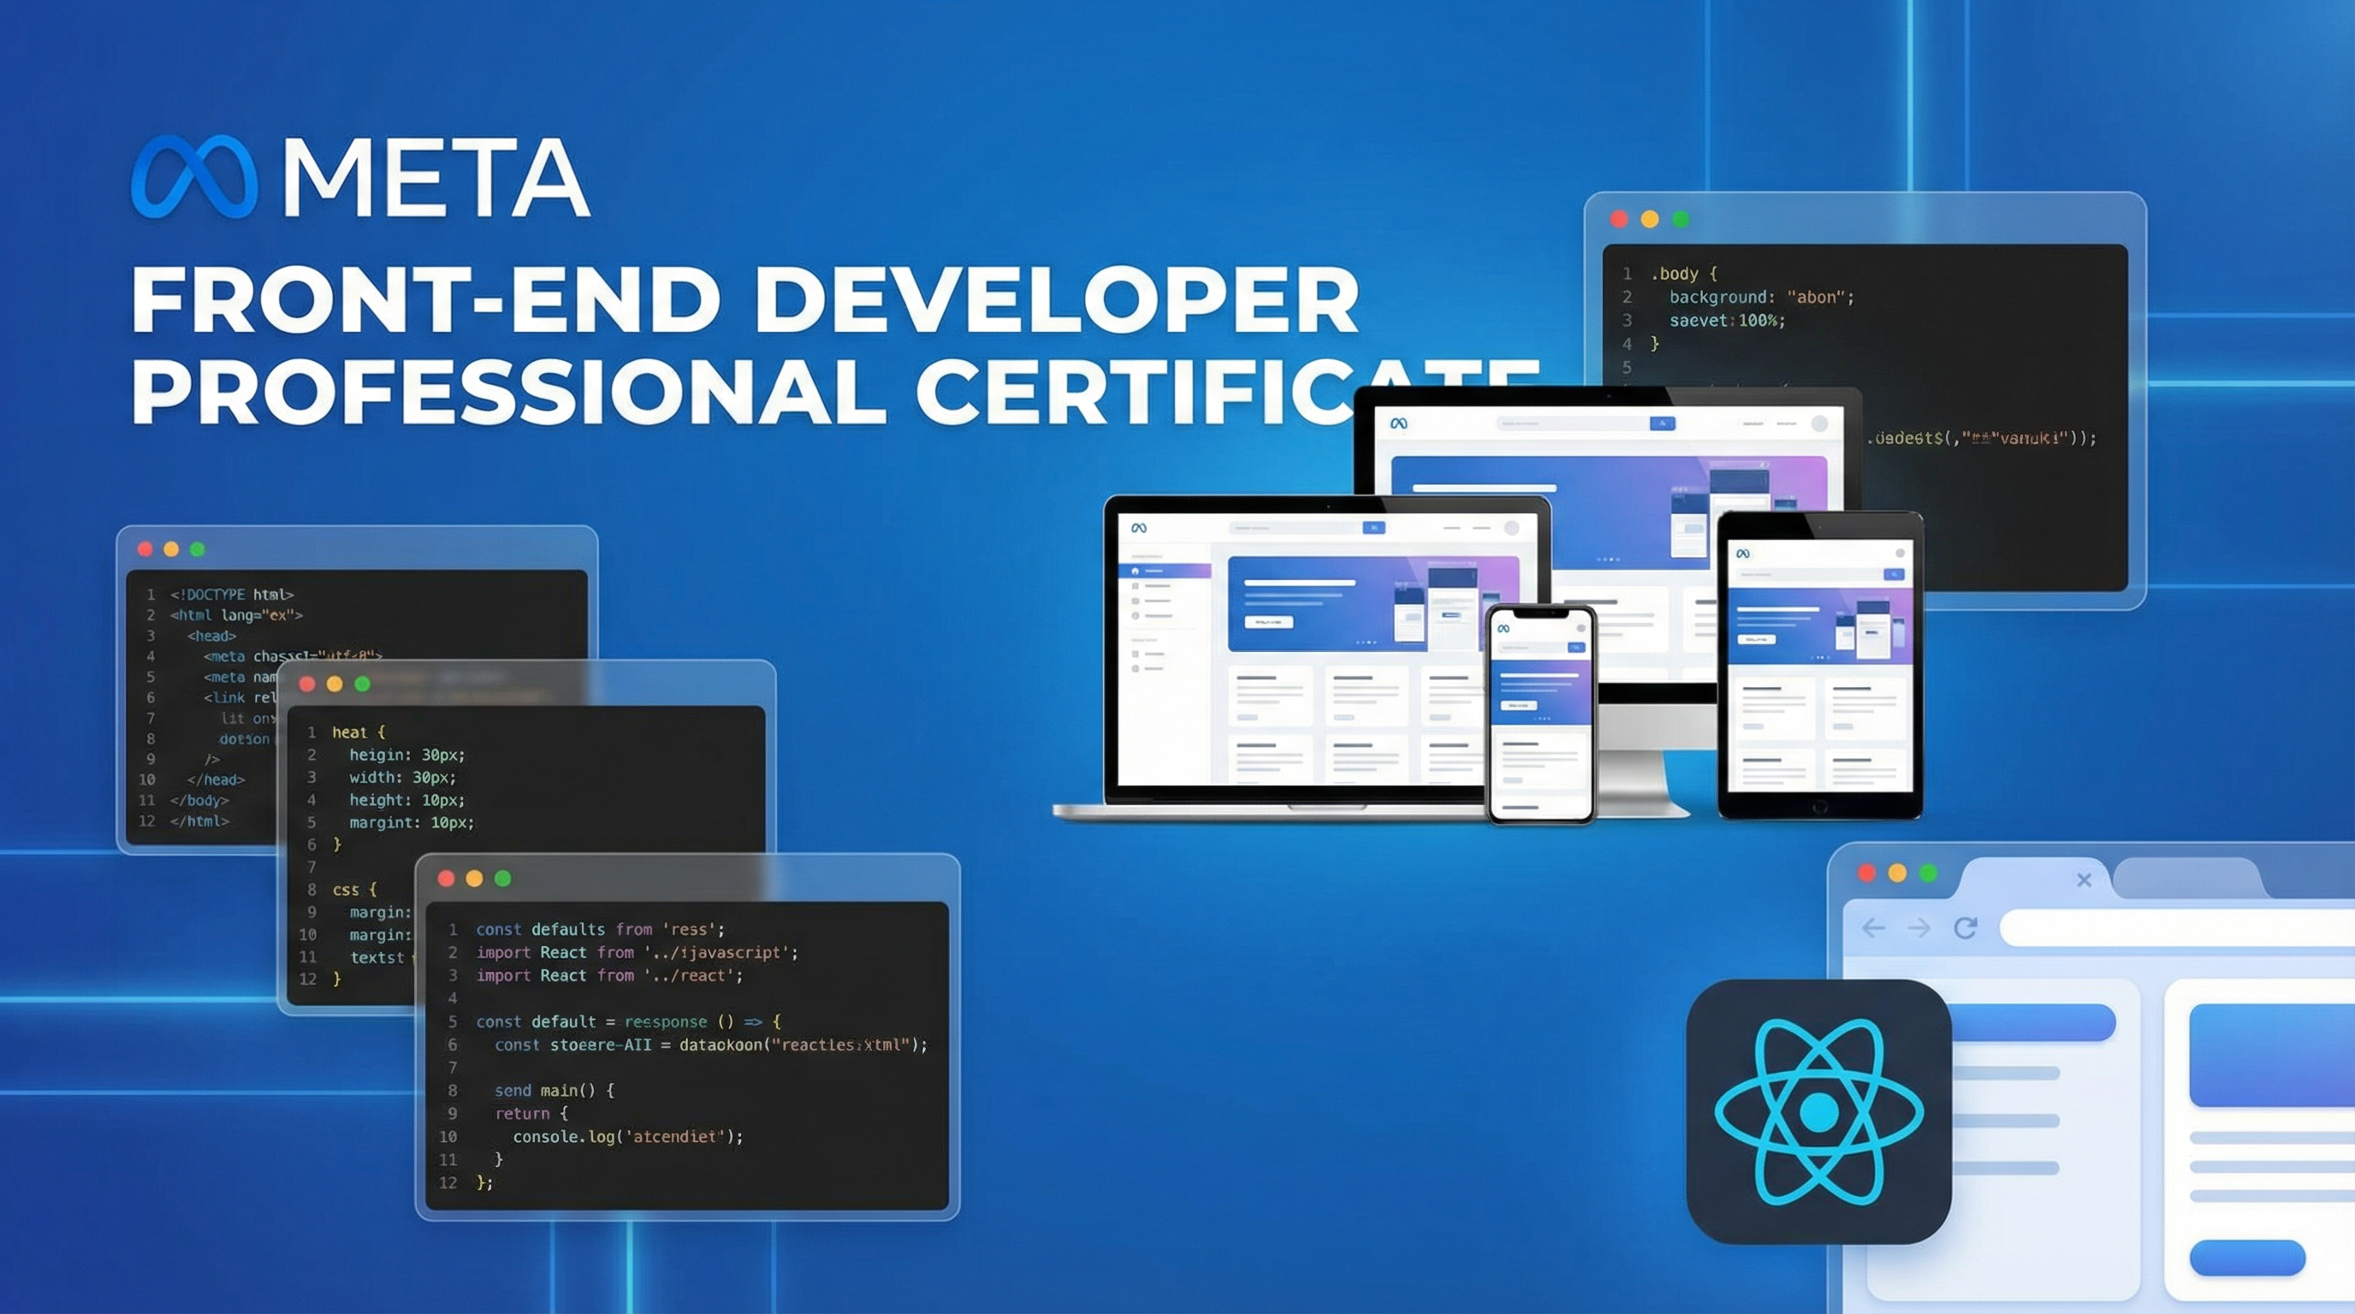Toggle the green traffic-light dot on the JavaScript editor

[x=502, y=879]
